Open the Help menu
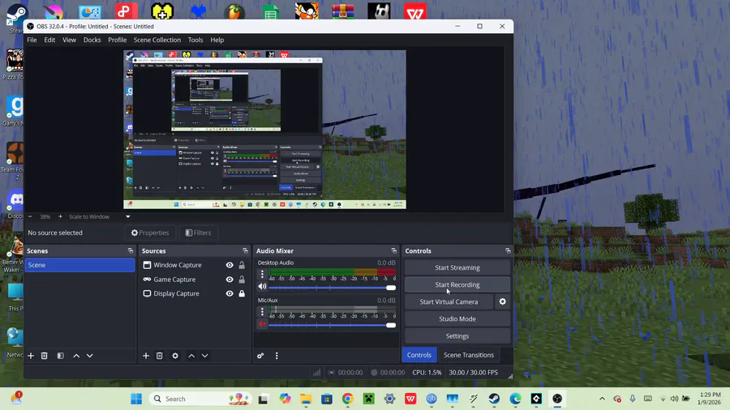Viewport: 730px width, 410px height. pyautogui.click(x=217, y=40)
